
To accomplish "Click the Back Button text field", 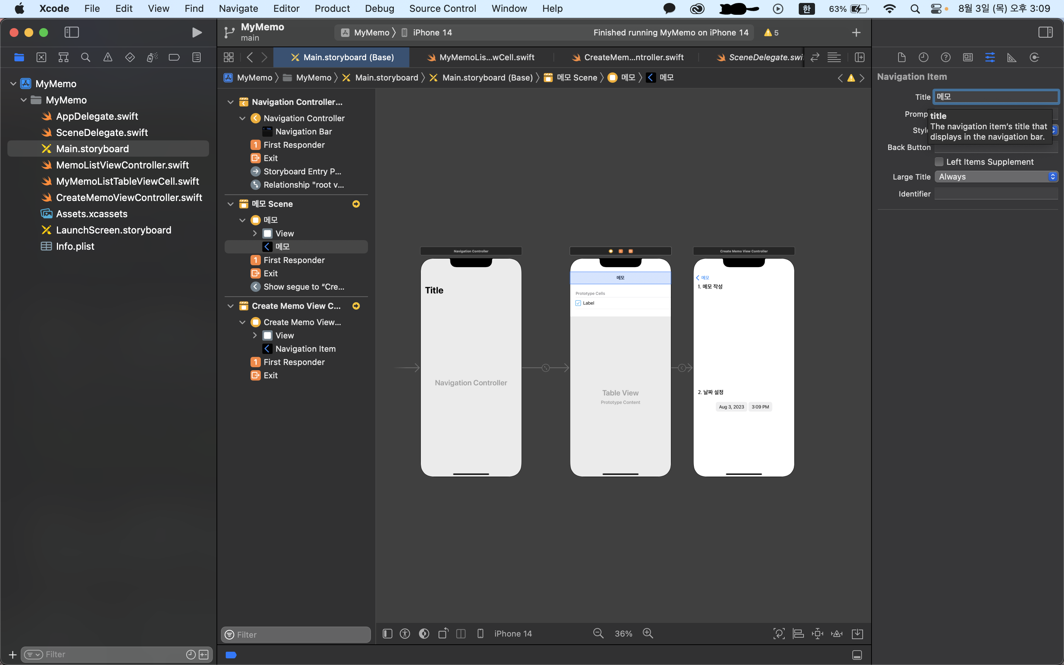I will pos(996,148).
